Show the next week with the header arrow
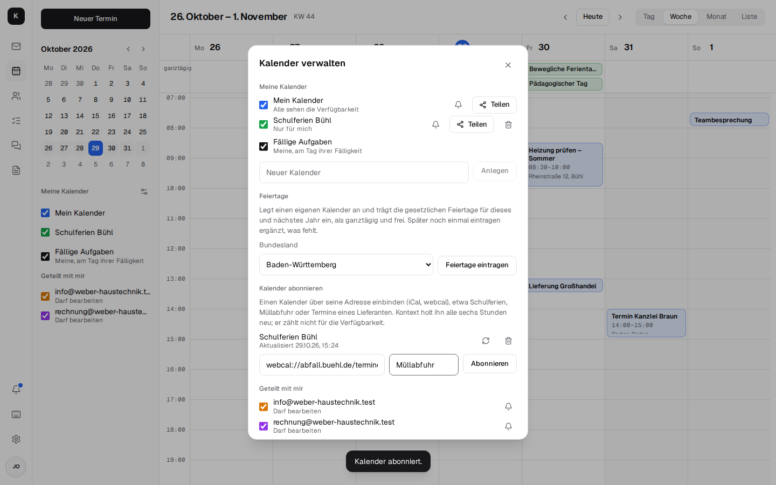This screenshot has height=485, width=776. [x=620, y=17]
